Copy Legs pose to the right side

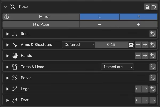(x=145, y=89)
